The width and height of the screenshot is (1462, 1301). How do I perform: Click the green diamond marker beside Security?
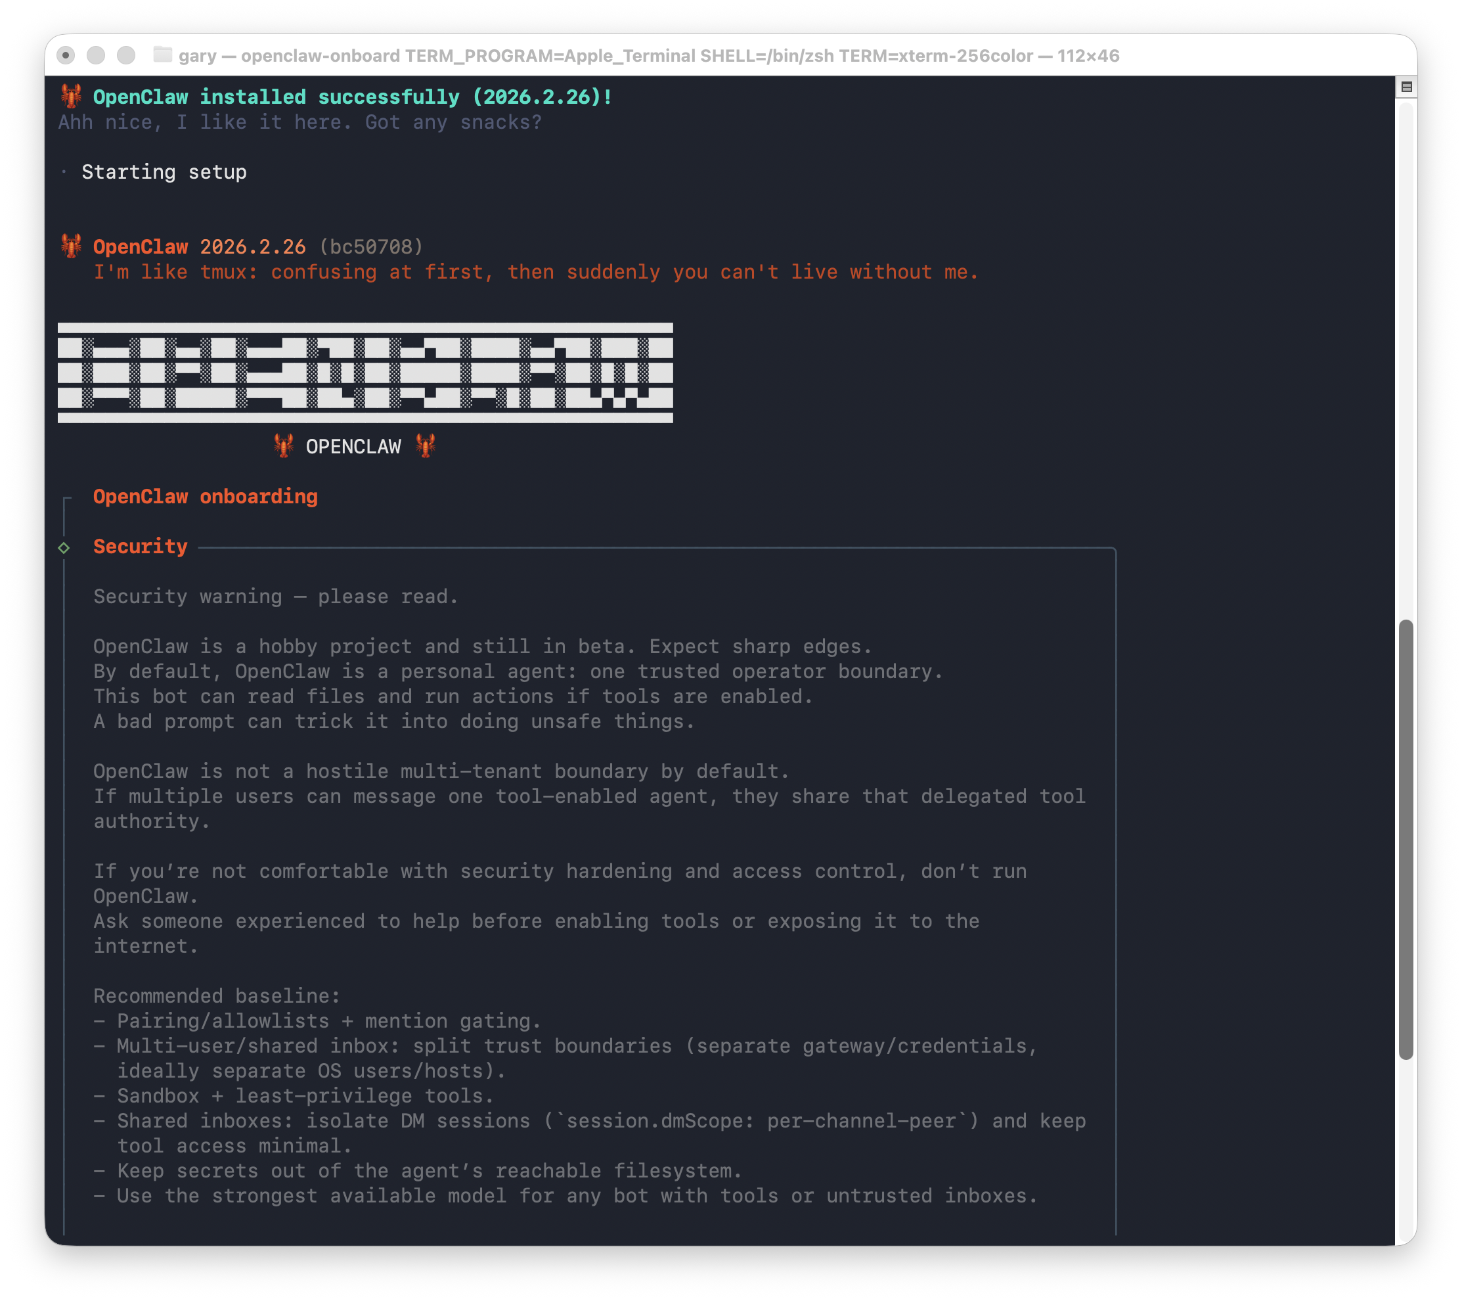click(64, 547)
